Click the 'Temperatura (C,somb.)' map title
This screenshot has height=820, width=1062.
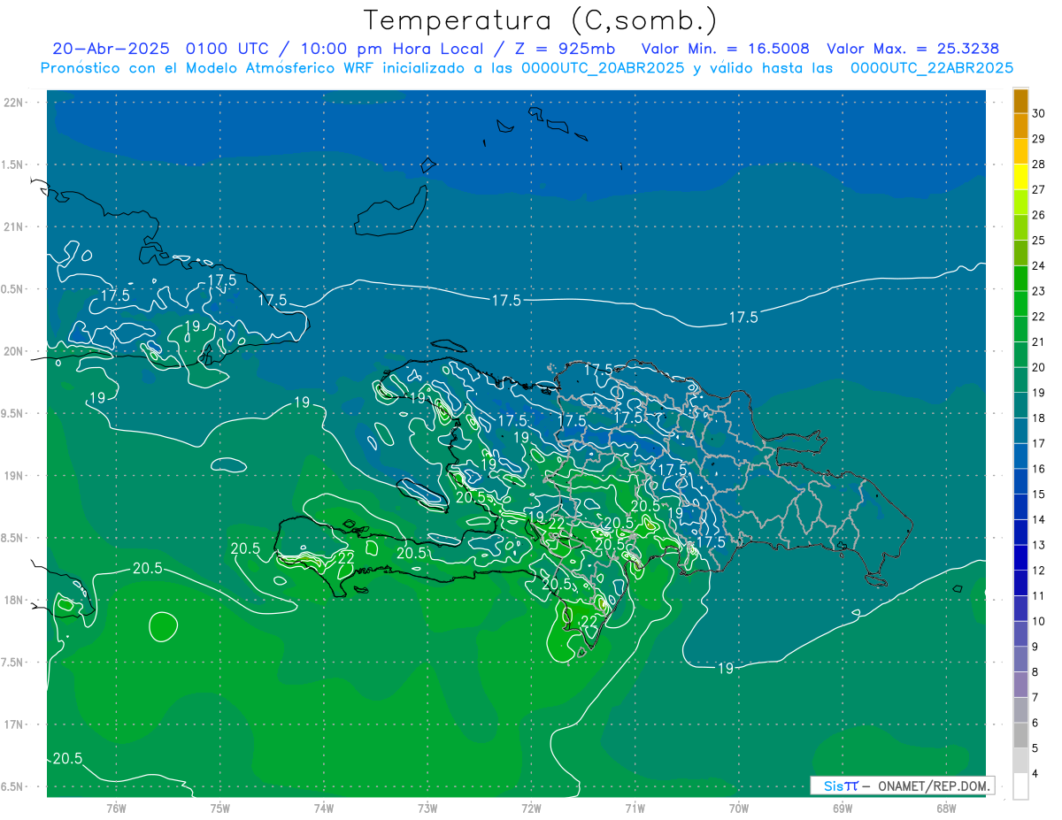[540, 20]
